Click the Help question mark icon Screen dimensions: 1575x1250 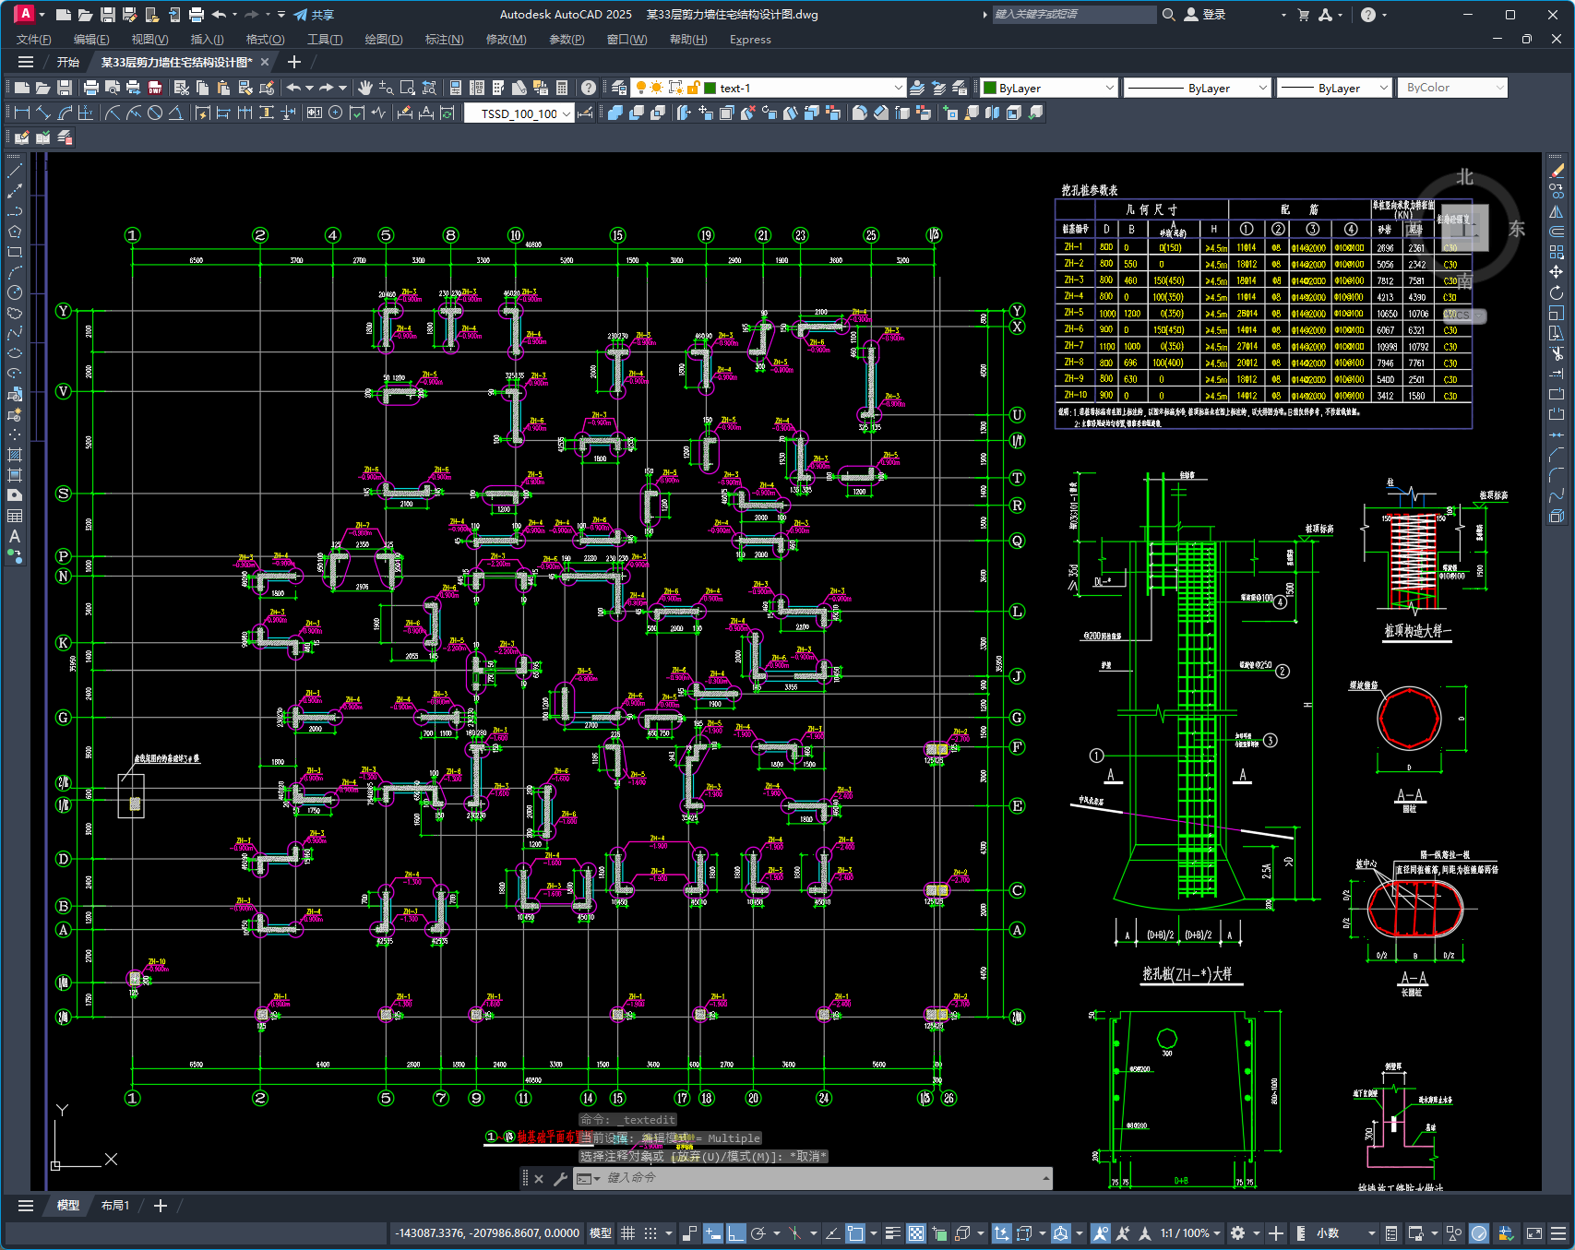tap(589, 88)
